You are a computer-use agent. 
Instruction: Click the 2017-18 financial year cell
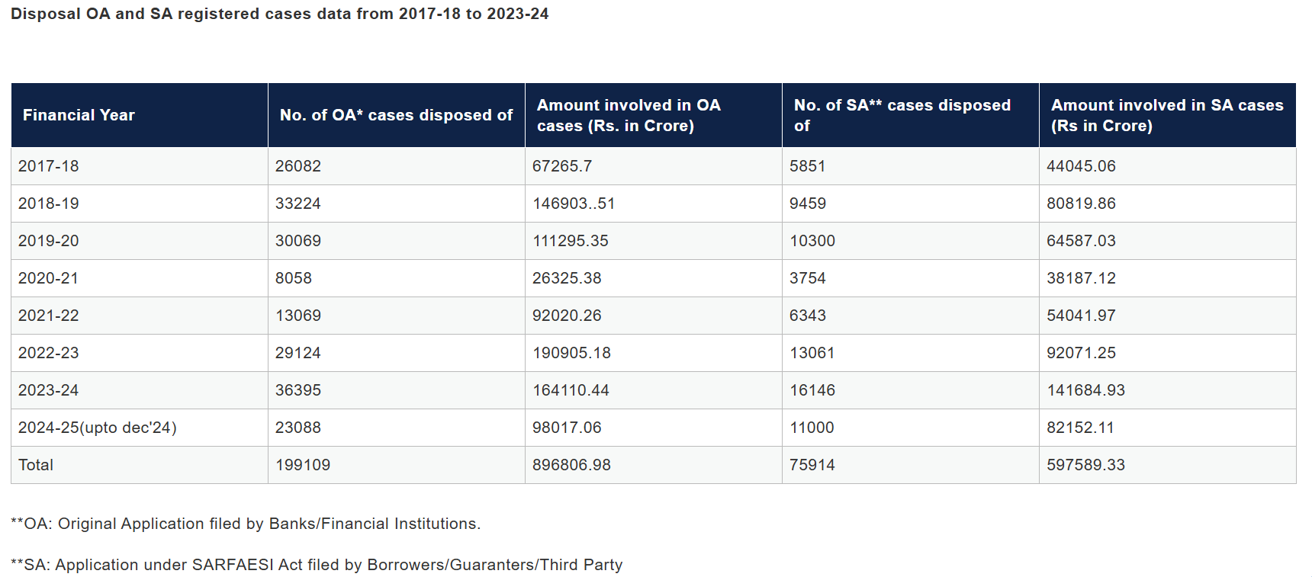coord(49,166)
